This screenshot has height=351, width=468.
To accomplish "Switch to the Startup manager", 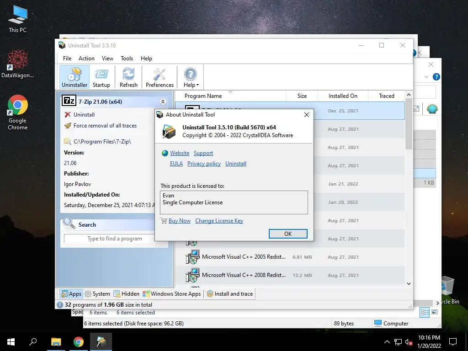I will pos(101,77).
